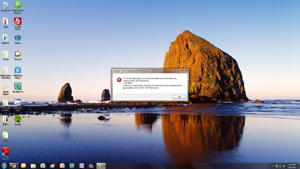Open Word from the taskbar

pos(82,166)
